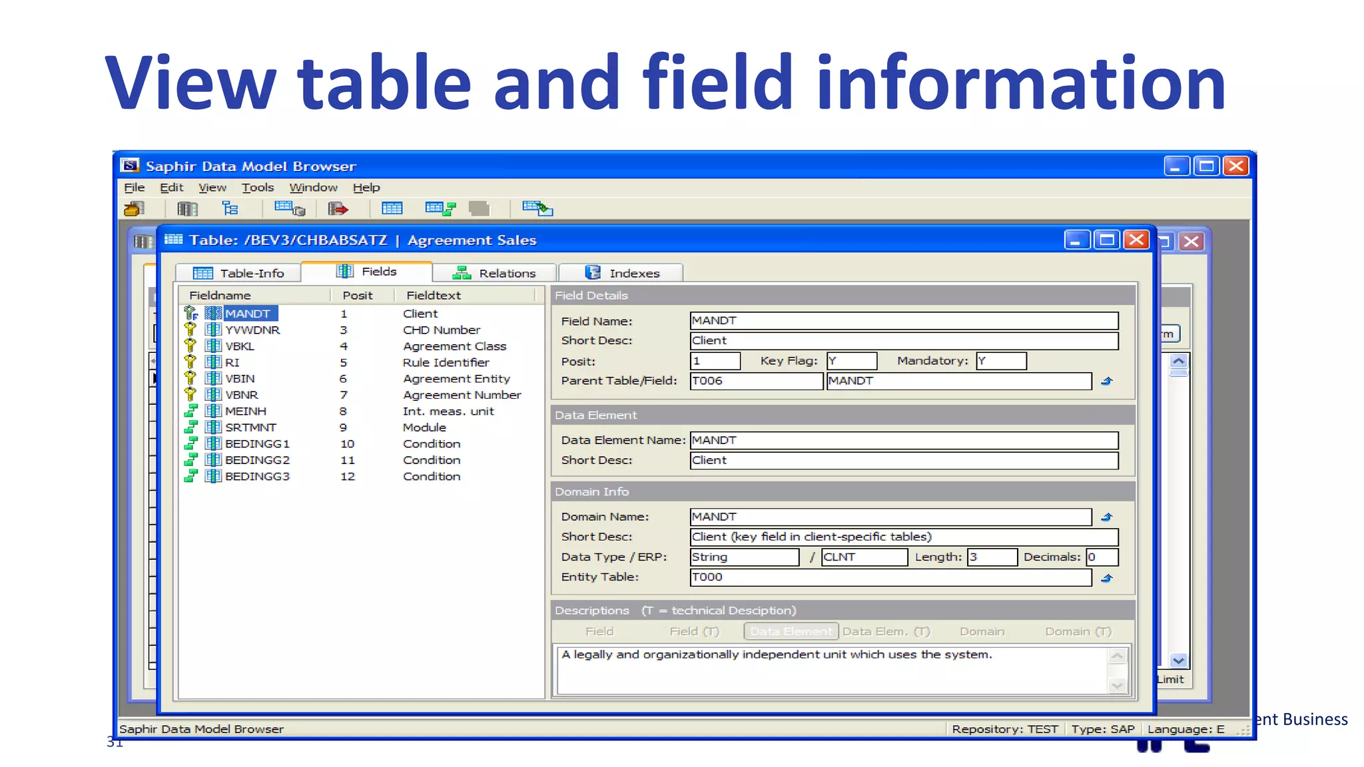This screenshot has width=1364, height=767.
Task: Click the ERP type CLNT field
Action: [x=864, y=557]
